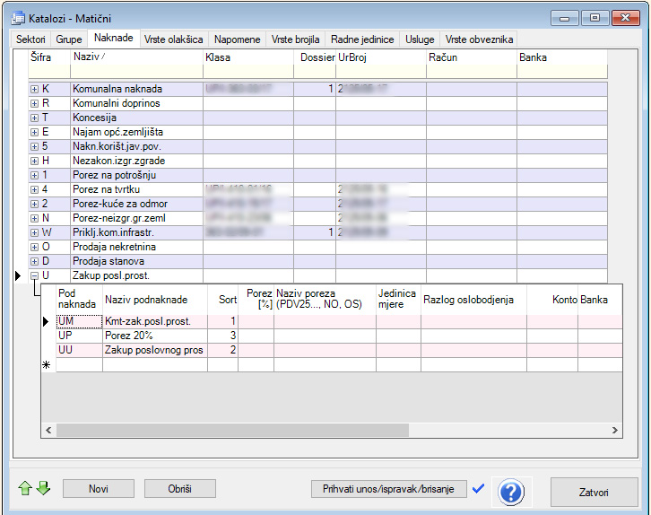
Task: Select the Prodaja stanova name cell
Action: pyautogui.click(x=136, y=262)
